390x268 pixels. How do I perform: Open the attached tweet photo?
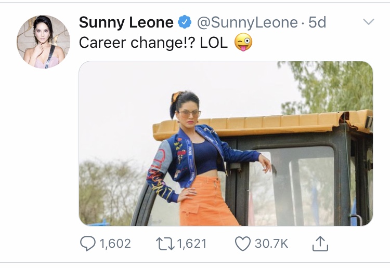pos(226,143)
